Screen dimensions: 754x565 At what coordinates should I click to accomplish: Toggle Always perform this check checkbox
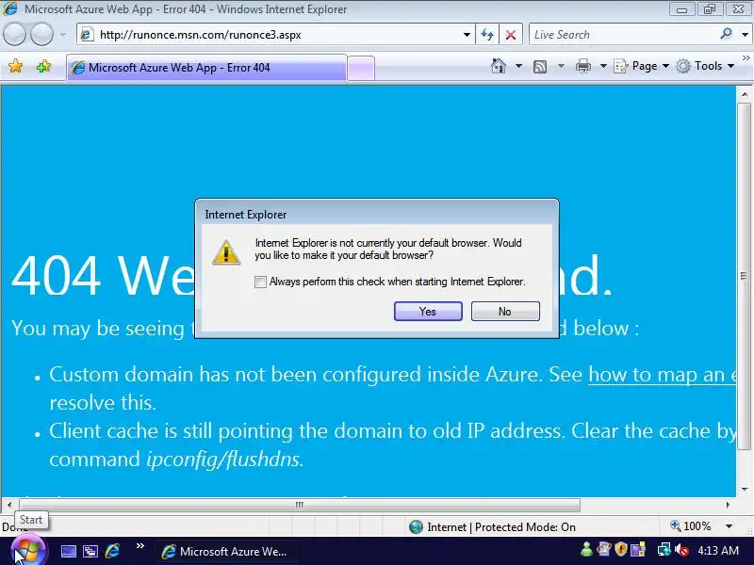260,282
